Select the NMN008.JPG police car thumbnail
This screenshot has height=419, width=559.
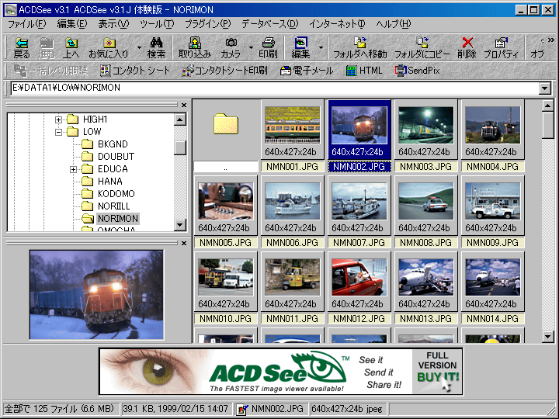[426, 201]
